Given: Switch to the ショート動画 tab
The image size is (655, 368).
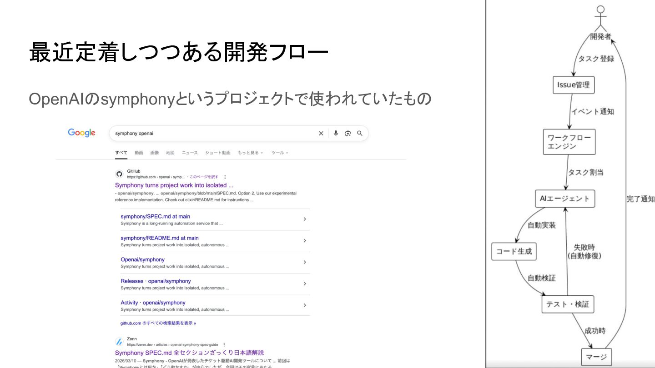Looking at the screenshot, I should (218, 153).
